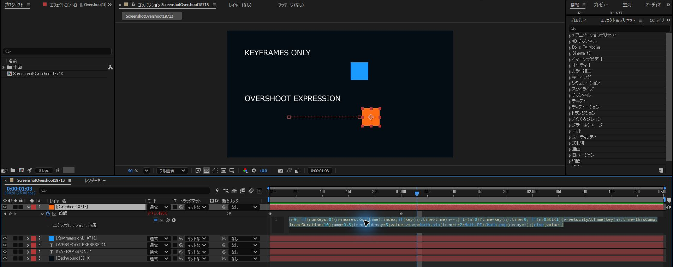Open the Graph Editor in the timeline

pos(260,191)
